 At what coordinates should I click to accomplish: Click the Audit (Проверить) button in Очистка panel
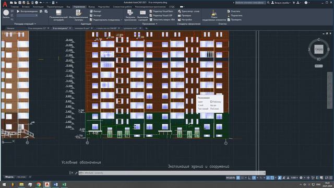point(234,20)
